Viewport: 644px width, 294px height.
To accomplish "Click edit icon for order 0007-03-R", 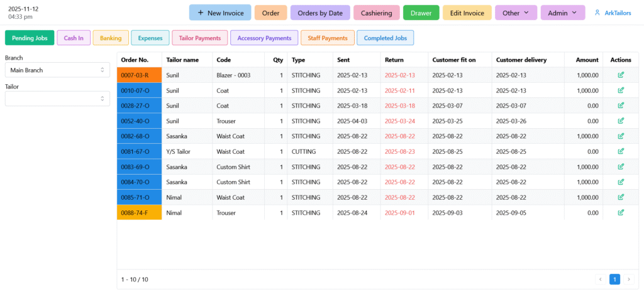I will tap(621, 75).
